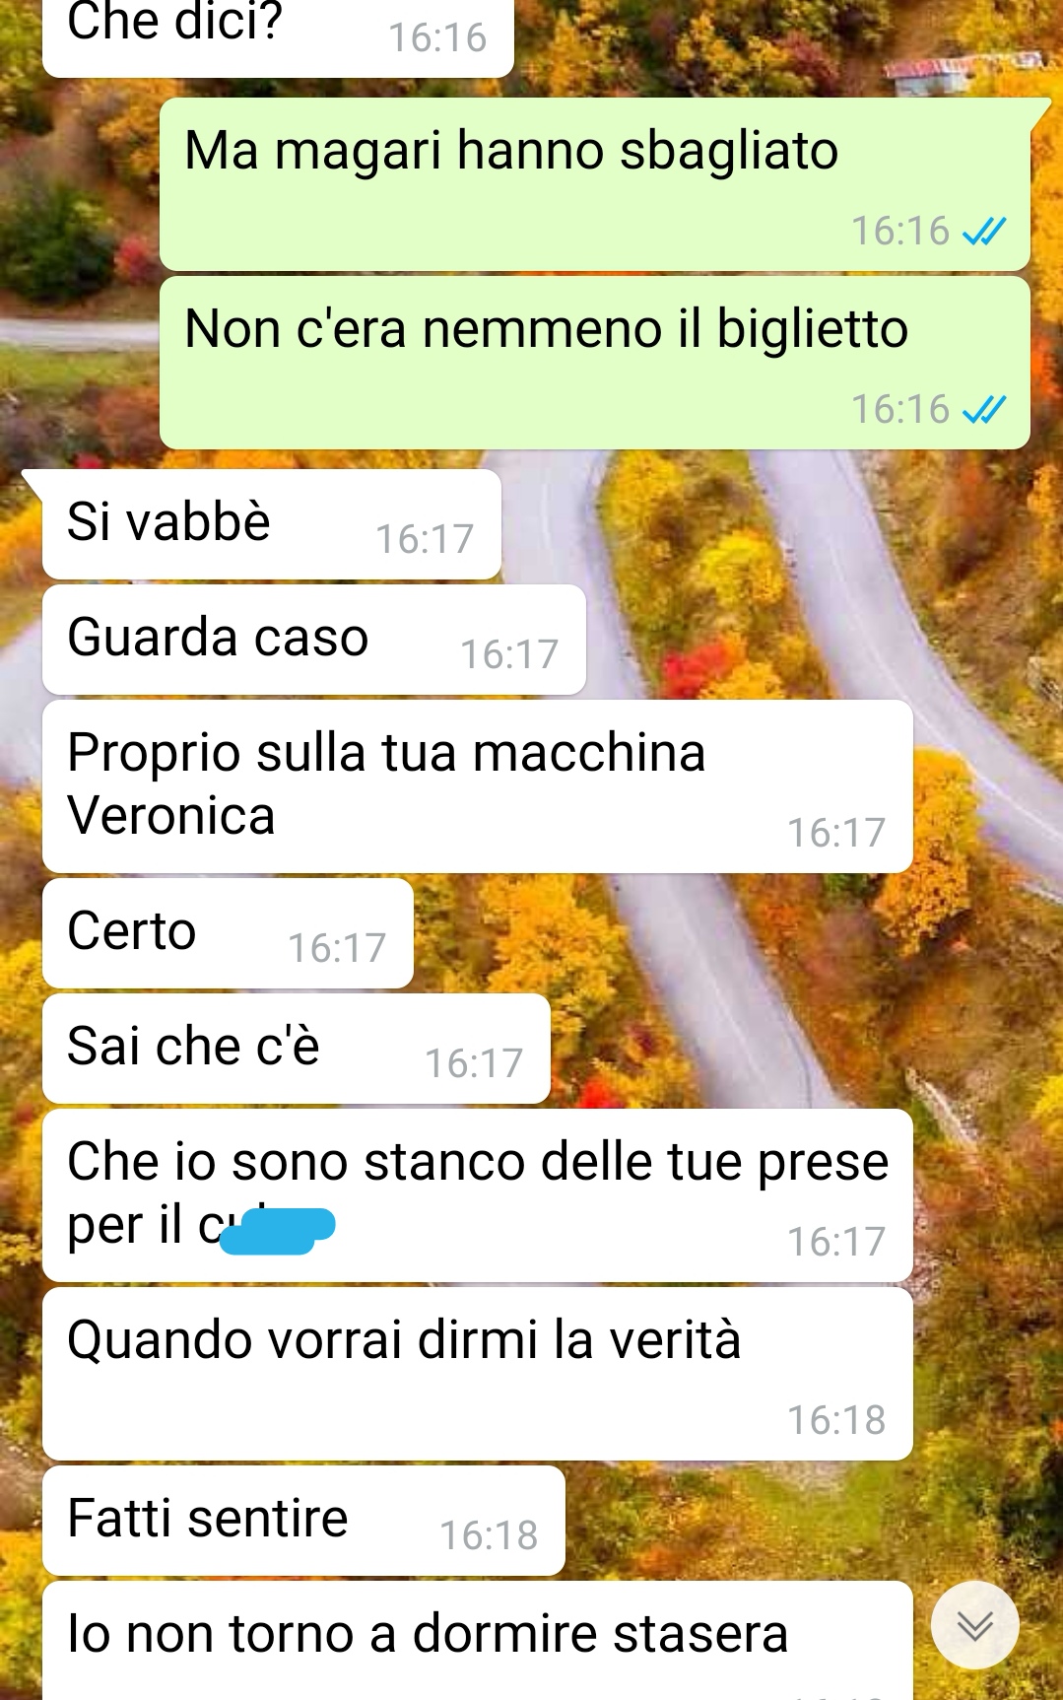Screen dimensions: 1063x1700
Task: Tap the 'Certo' message bubble
Action: [228, 932]
